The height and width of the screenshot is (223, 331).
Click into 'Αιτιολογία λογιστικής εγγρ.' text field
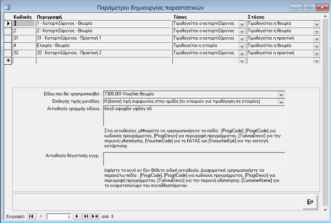coord(194,159)
